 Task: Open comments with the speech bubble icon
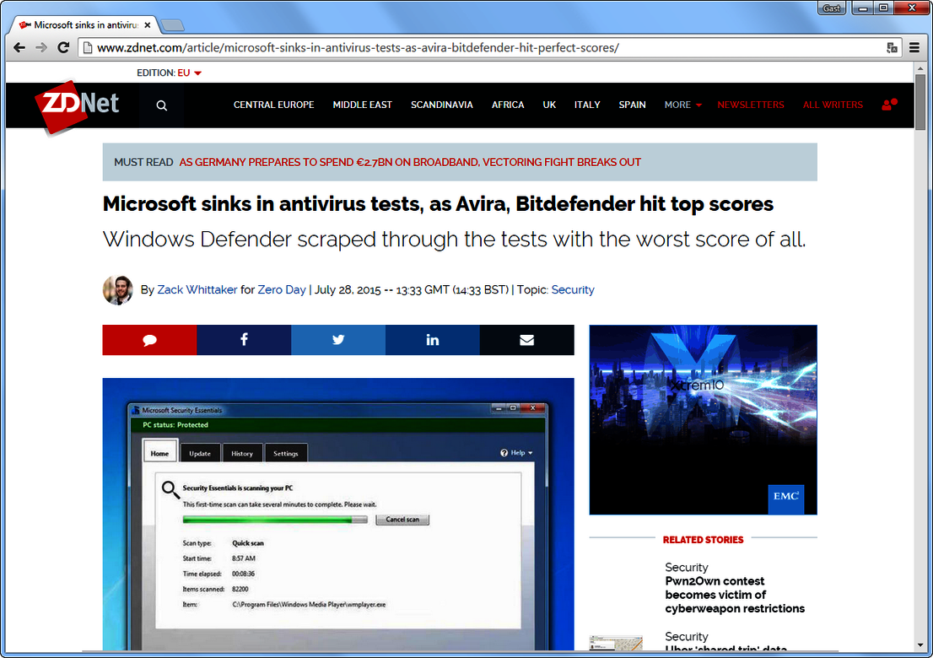149,339
